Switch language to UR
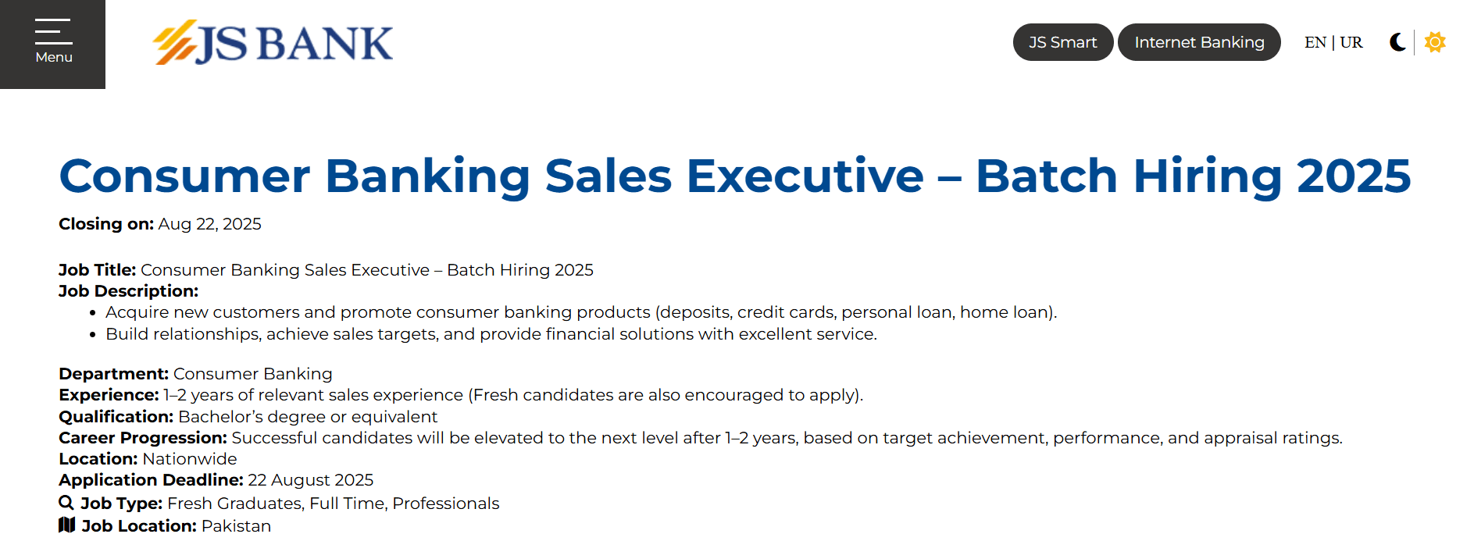 pyautogui.click(x=1351, y=42)
